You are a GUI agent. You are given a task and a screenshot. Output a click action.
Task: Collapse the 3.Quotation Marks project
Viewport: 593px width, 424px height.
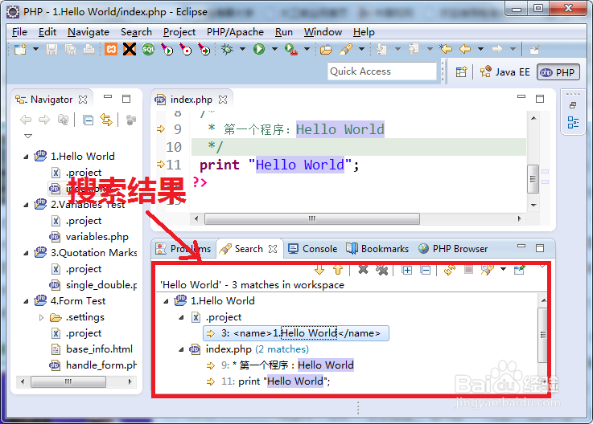tap(26, 253)
